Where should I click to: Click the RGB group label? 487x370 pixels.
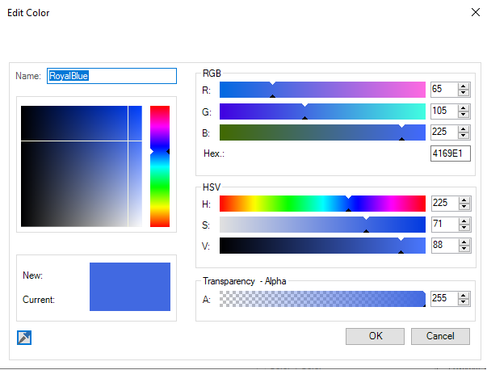212,74
